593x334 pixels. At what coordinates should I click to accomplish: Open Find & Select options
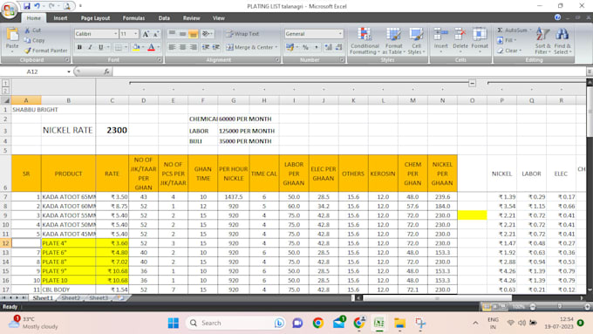click(x=562, y=41)
